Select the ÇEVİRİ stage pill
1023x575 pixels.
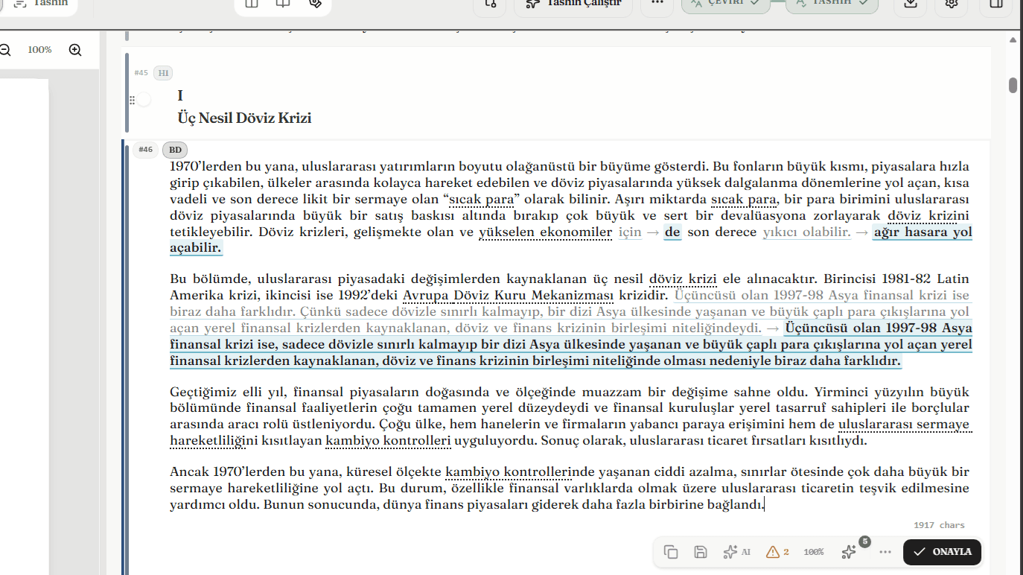(x=725, y=4)
